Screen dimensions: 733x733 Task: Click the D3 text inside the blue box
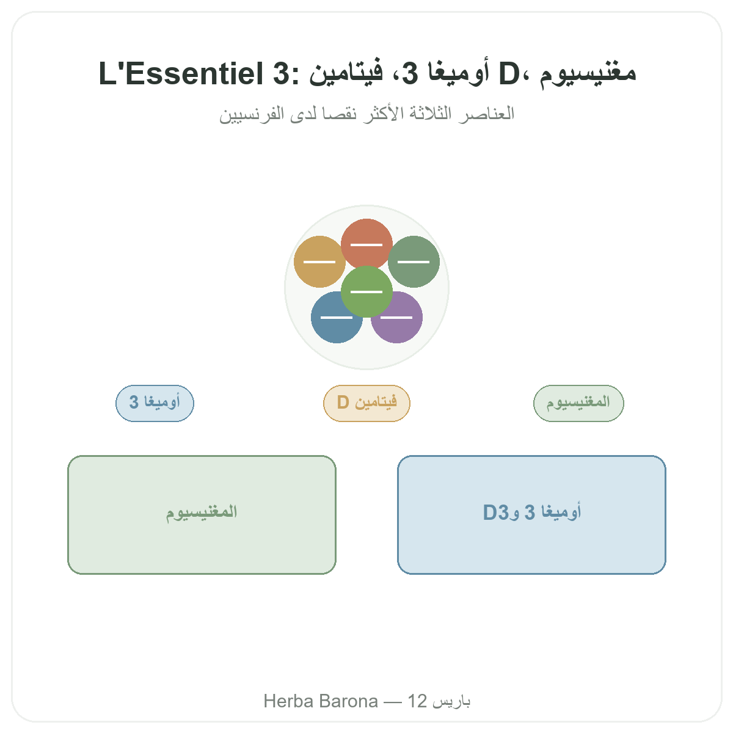[496, 512]
